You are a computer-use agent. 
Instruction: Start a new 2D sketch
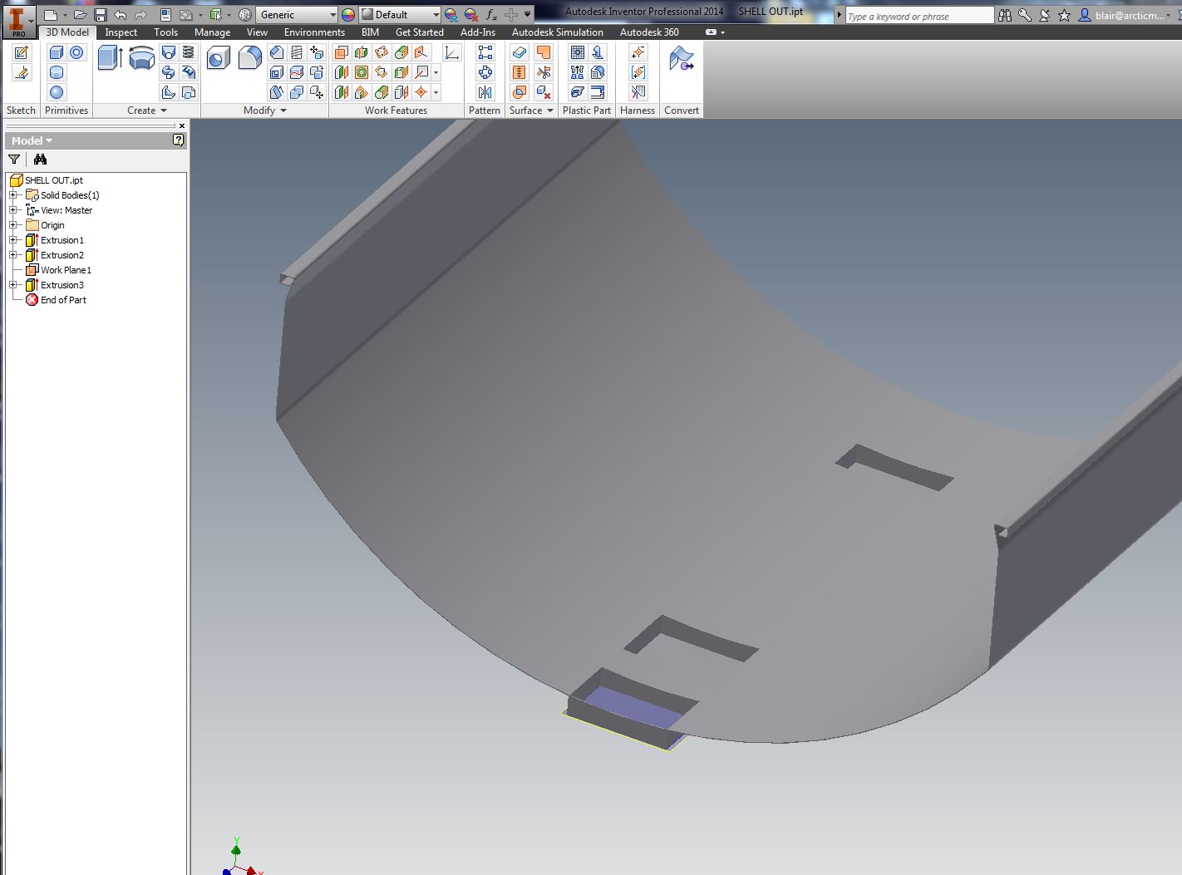coord(22,53)
